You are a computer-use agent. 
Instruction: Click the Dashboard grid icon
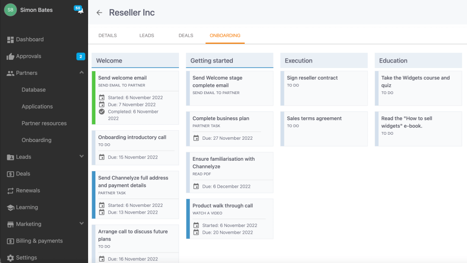coord(10,40)
